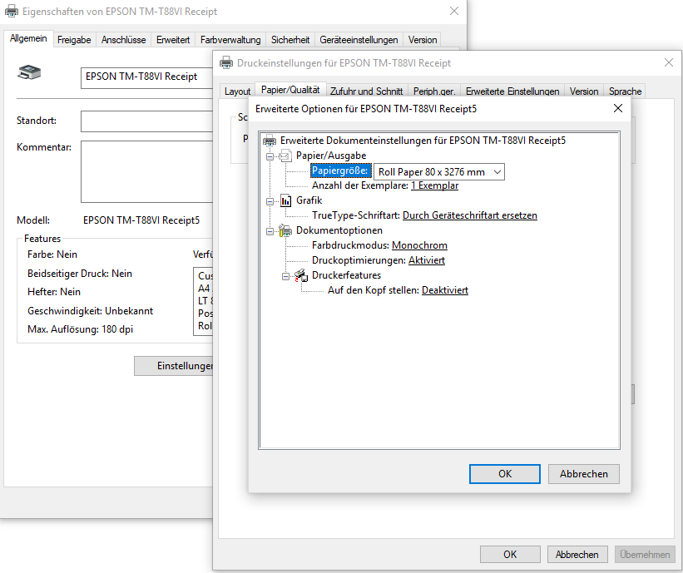Switch to Allgemein tab in Eigenschaften
The image size is (683, 573).
[x=28, y=38]
